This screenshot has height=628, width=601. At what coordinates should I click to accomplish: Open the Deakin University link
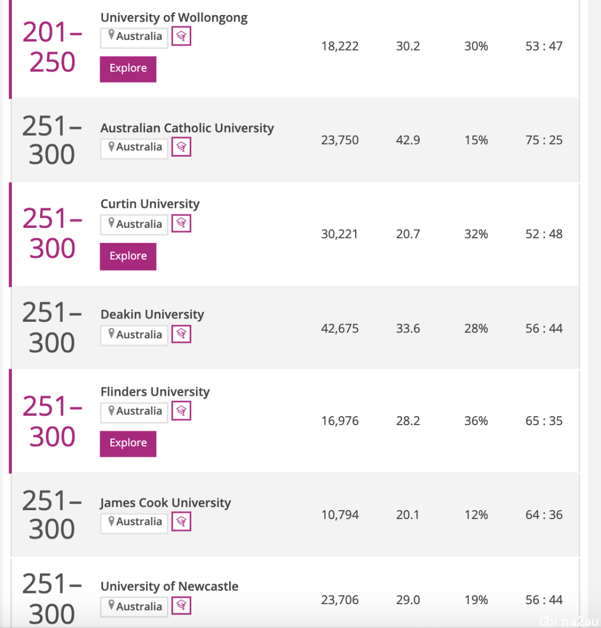152,315
